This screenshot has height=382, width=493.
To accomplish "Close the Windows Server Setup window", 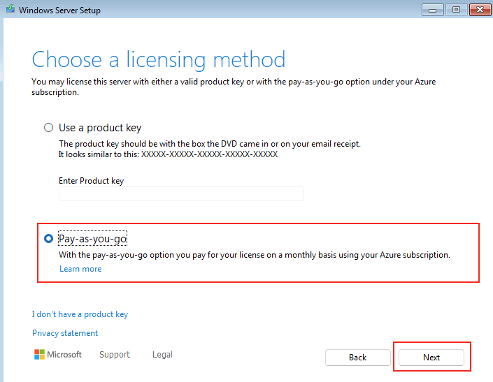I will pos(480,10).
